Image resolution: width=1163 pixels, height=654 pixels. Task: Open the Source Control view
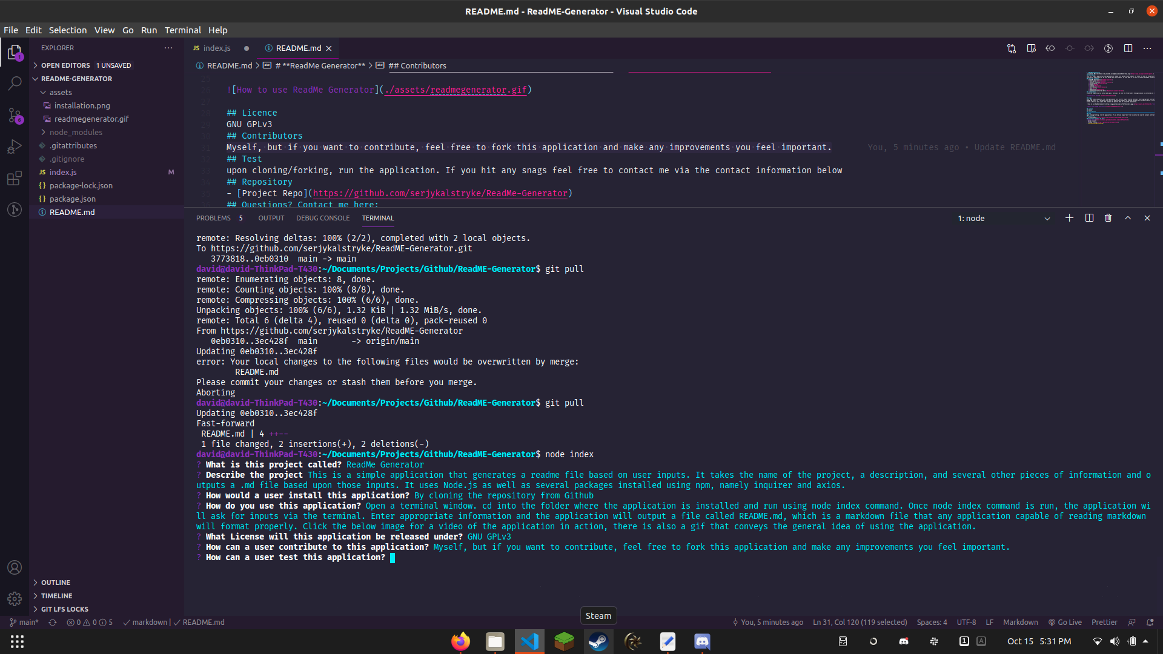15,115
